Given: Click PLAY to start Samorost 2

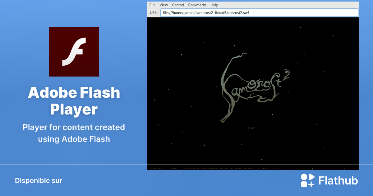Looking at the screenshot, I should (251, 128).
